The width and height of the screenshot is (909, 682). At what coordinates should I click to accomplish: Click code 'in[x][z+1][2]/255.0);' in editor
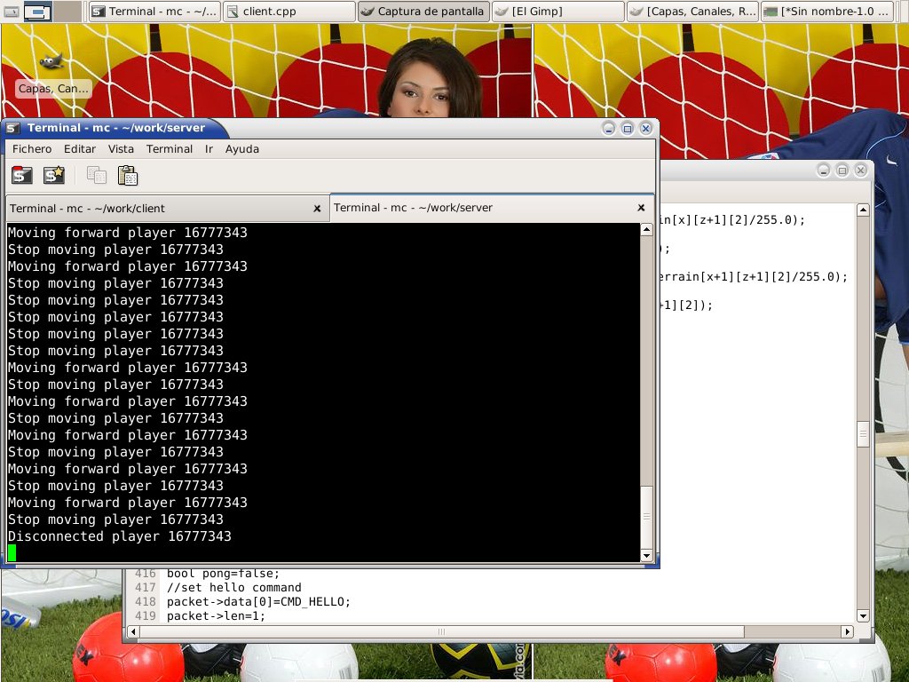point(733,220)
